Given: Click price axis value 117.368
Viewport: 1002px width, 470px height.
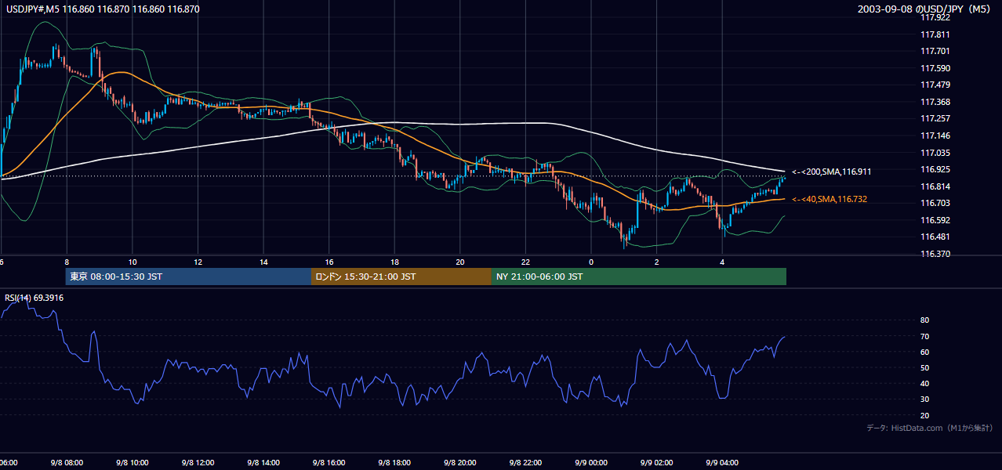Looking at the screenshot, I should coord(935,102).
